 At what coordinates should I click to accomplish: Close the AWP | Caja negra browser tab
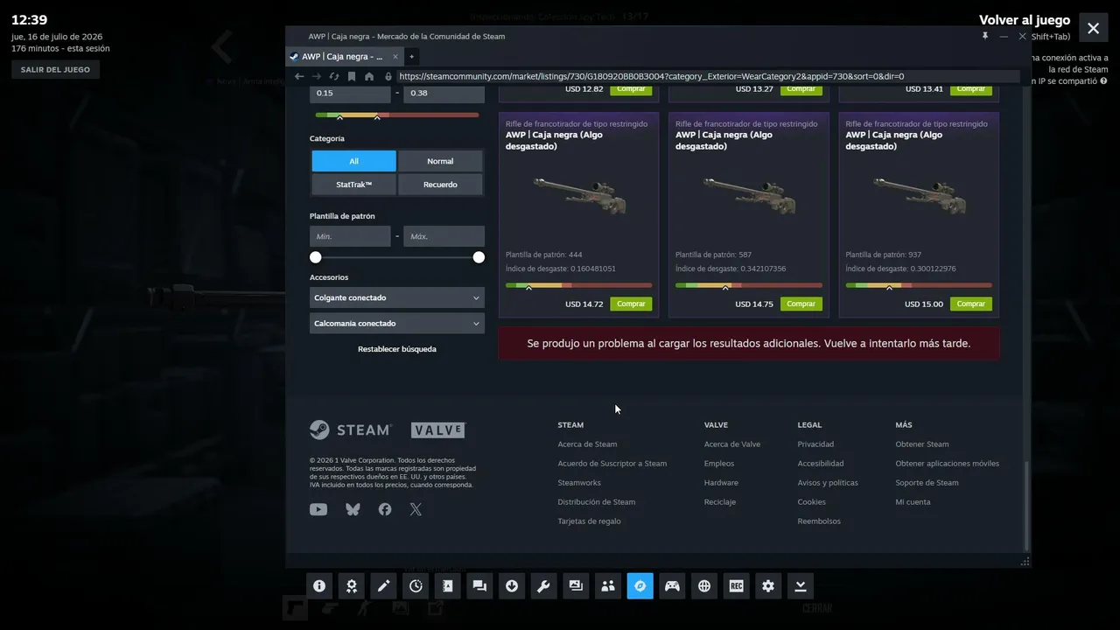(x=395, y=56)
